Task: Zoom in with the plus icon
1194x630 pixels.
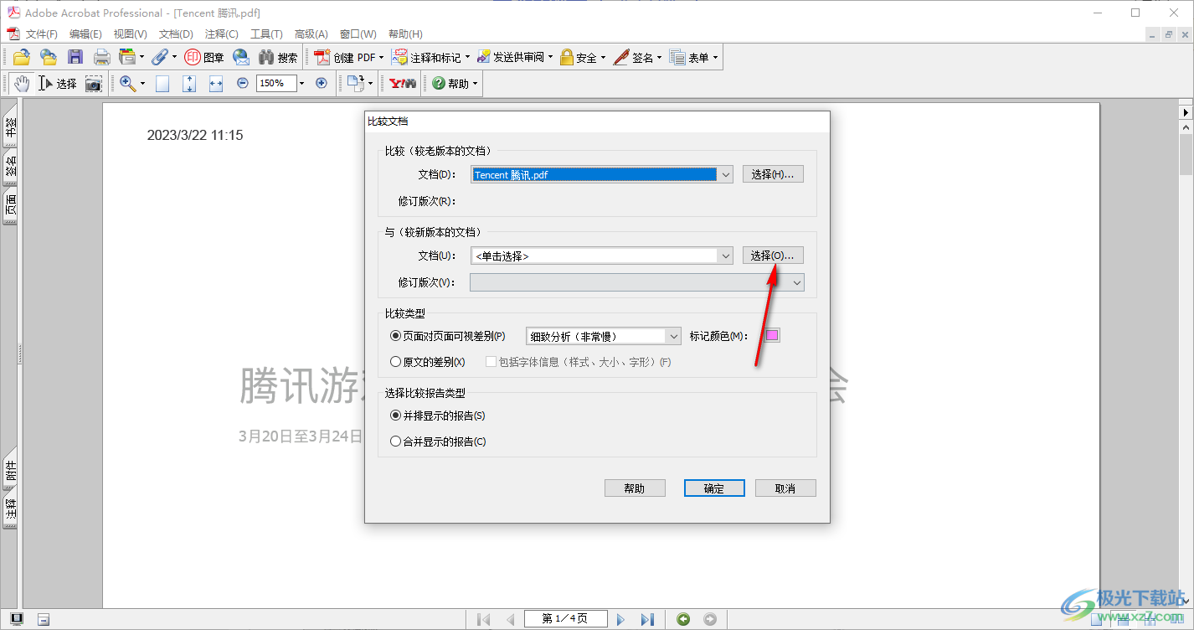Action: (x=321, y=83)
